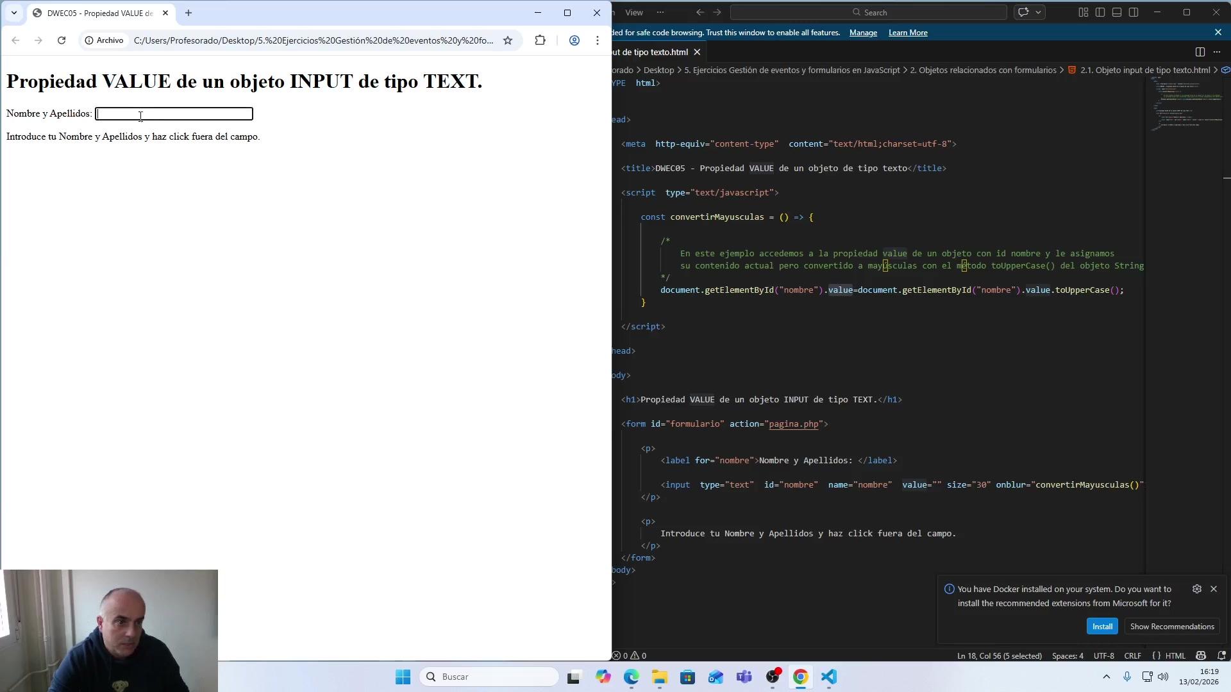The height and width of the screenshot is (692, 1231).
Task: Open Microsoft Teams from taskbar
Action: click(x=744, y=677)
